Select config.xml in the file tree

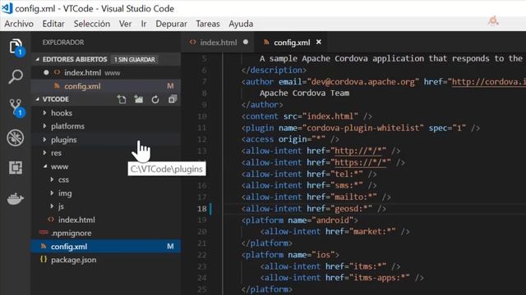[106, 247]
